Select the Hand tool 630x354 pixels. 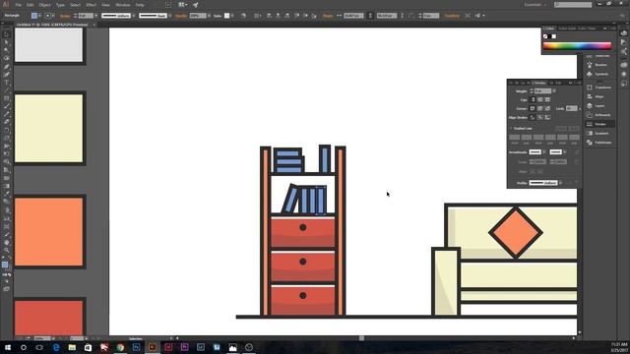coord(6,243)
